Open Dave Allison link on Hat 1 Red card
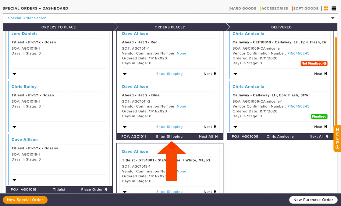This screenshot has width=341, height=206. [x=135, y=34]
